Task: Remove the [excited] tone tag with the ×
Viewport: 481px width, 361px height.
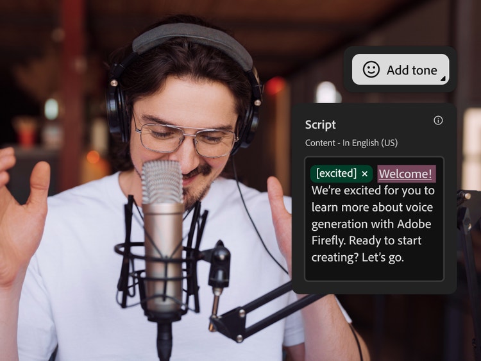Action: point(365,174)
